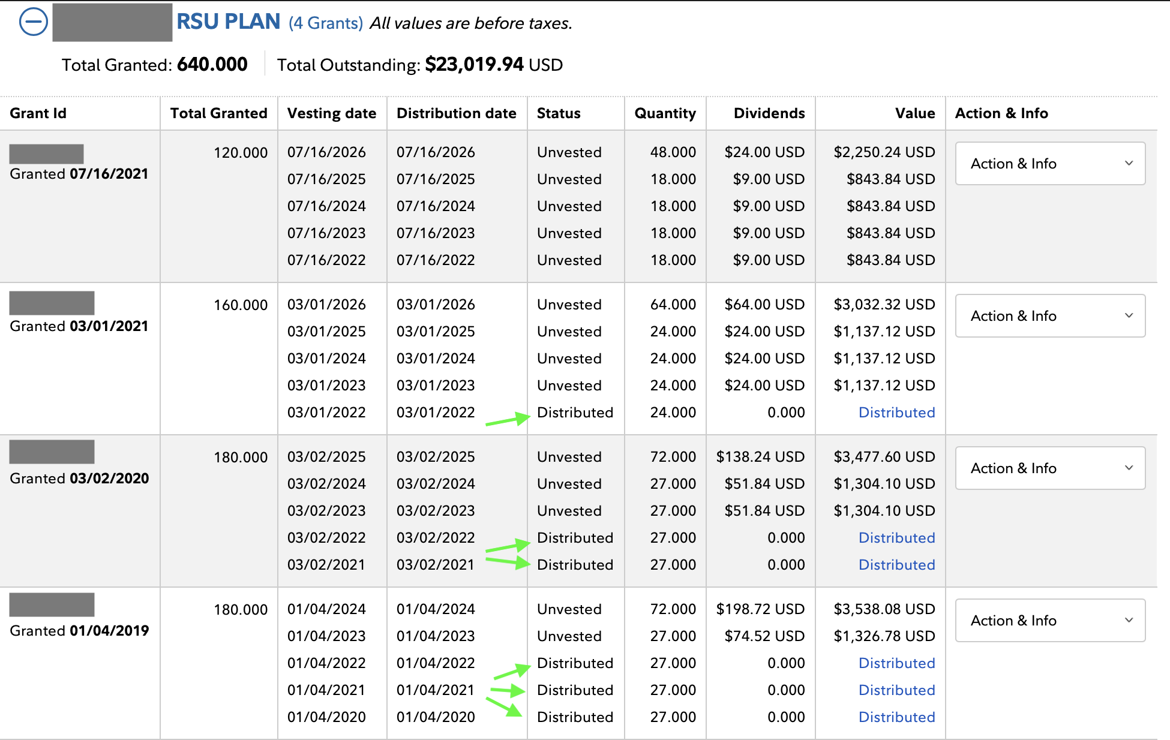Click the Value column header
Image resolution: width=1170 pixels, height=740 pixels.
(914, 113)
